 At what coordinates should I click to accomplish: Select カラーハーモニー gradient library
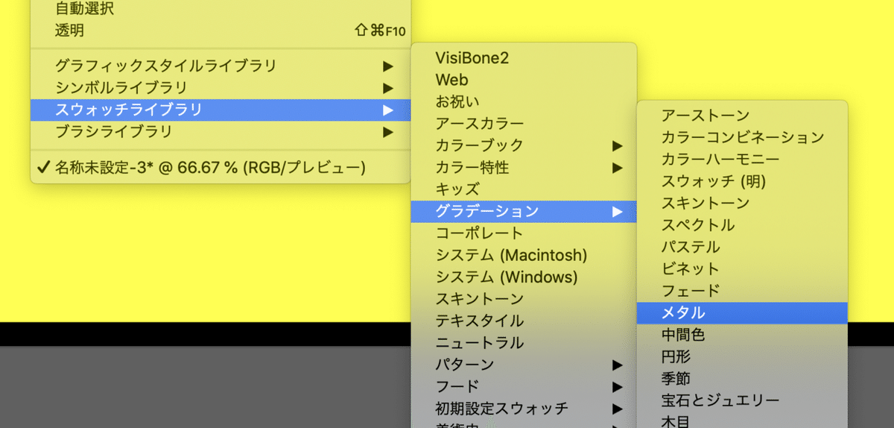[x=743, y=160]
